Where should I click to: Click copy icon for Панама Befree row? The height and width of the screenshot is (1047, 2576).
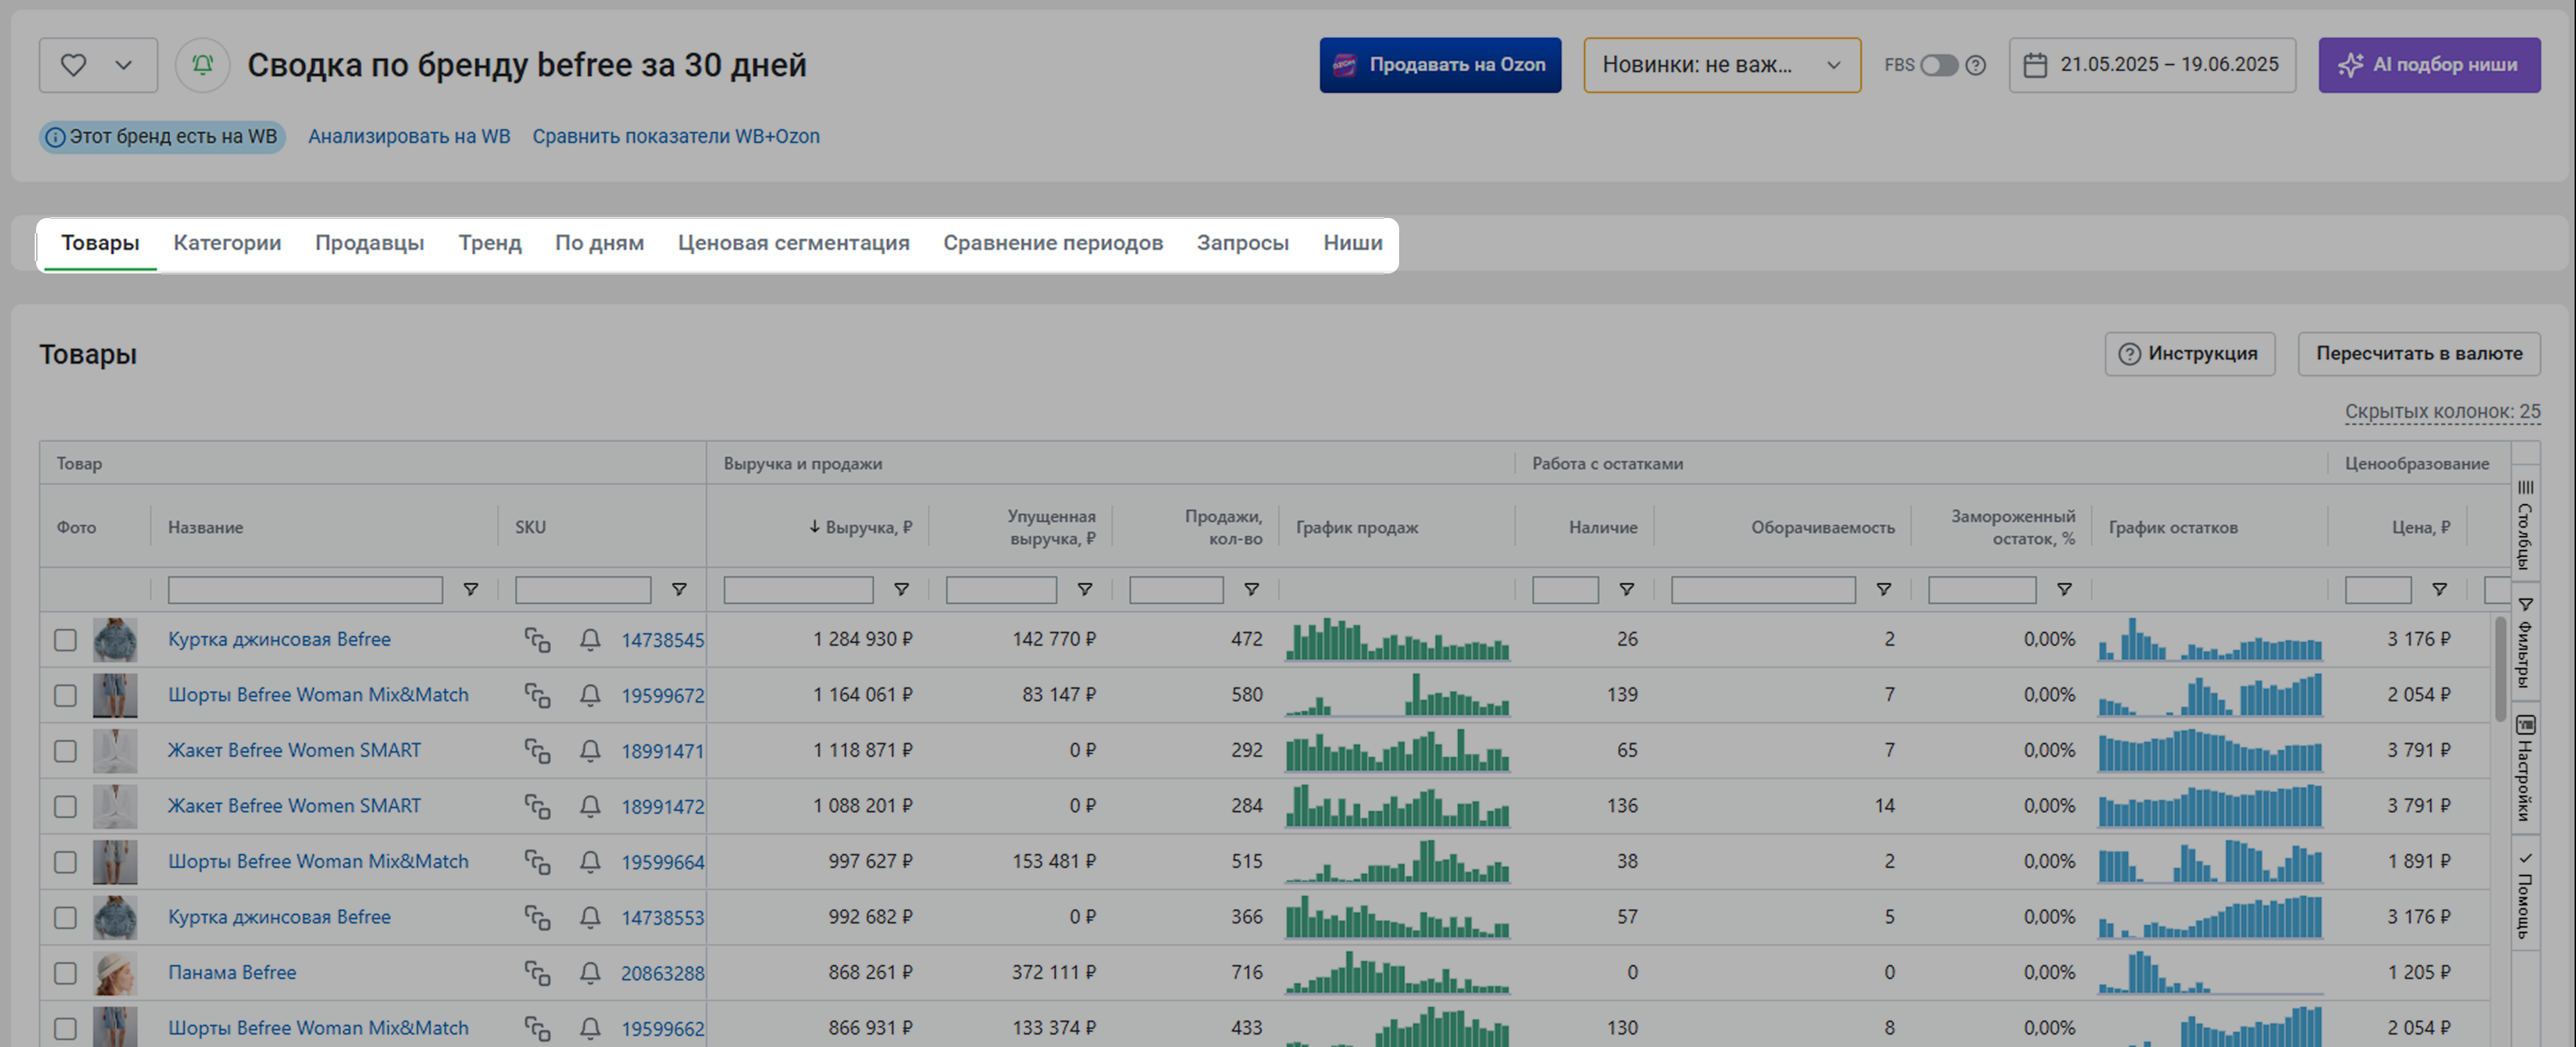click(x=538, y=973)
